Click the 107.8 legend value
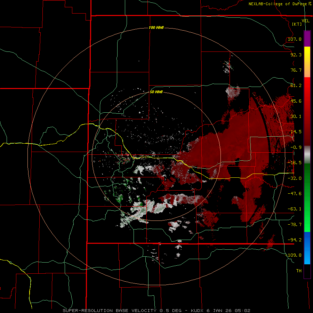 tap(295, 39)
